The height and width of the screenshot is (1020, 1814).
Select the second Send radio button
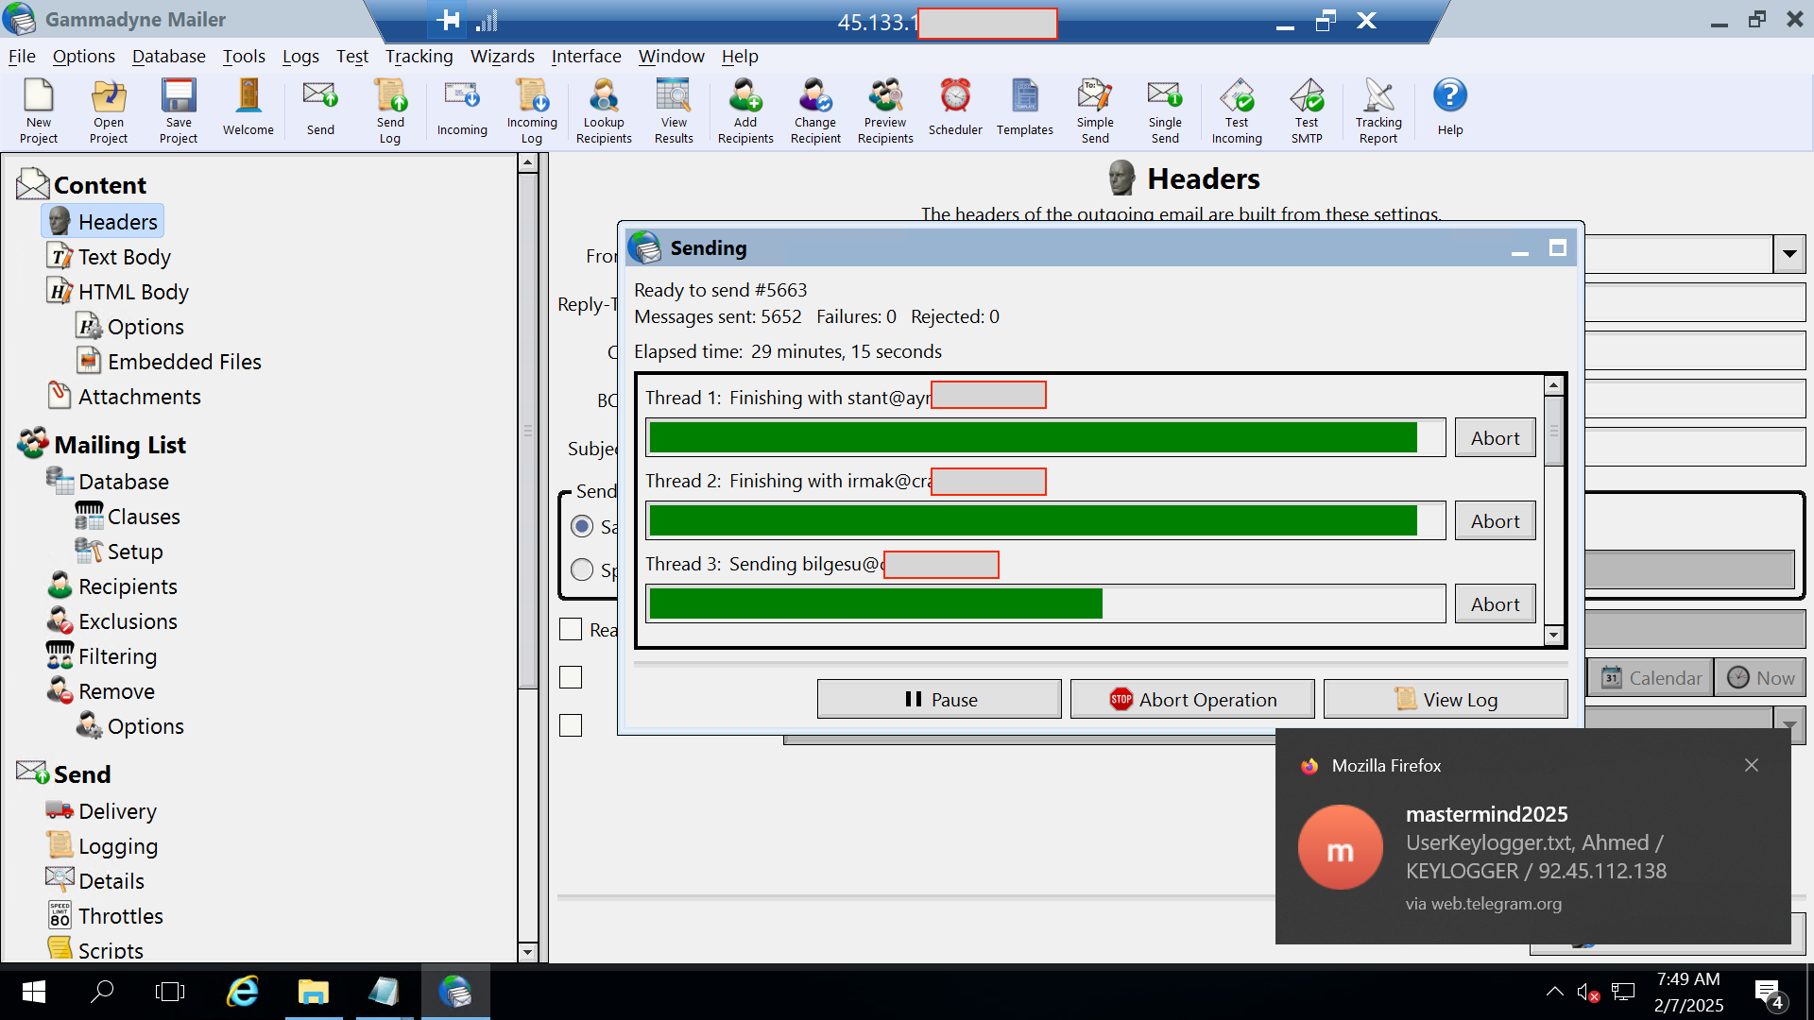tap(582, 569)
